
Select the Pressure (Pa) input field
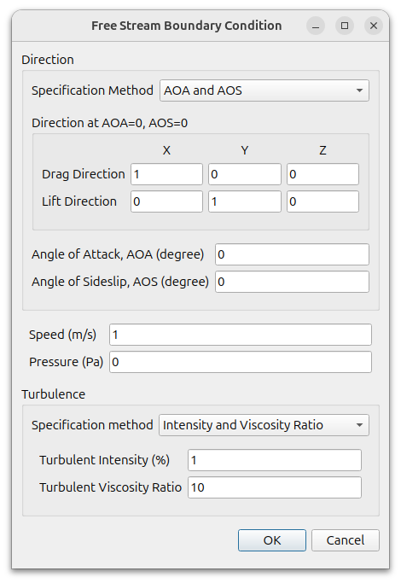tap(241, 362)
